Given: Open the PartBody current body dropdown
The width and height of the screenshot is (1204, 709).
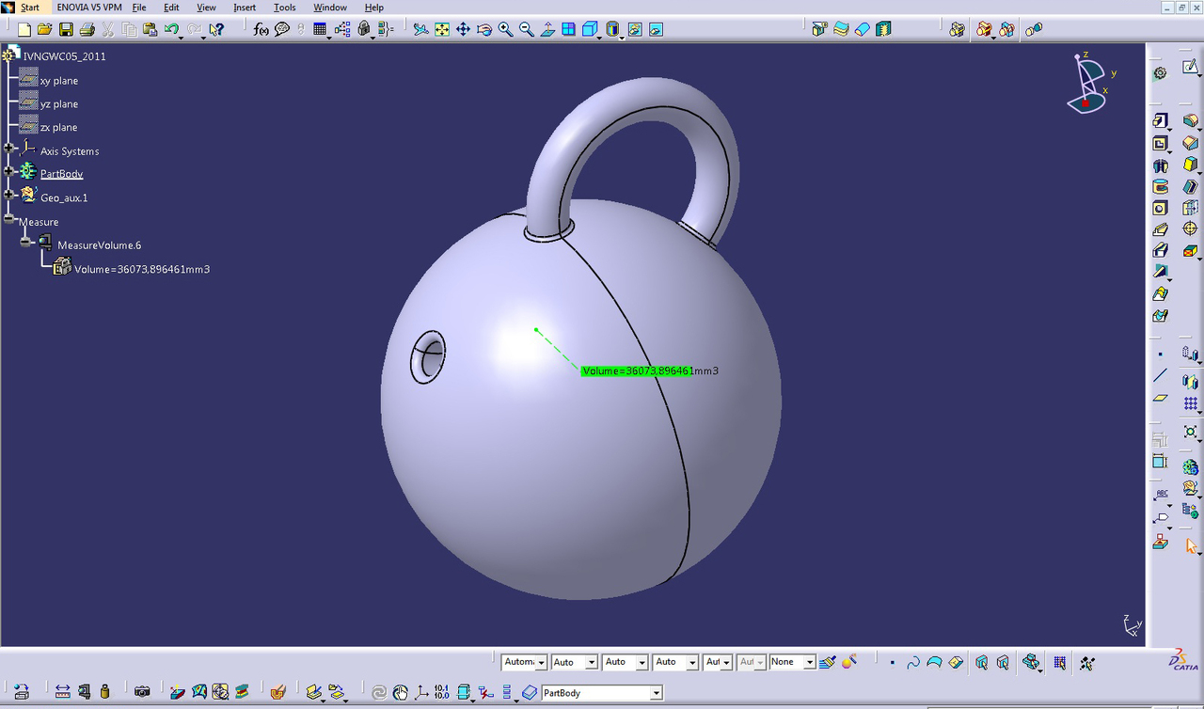Looking at the screenshot, I should click(x=657, y=693).
